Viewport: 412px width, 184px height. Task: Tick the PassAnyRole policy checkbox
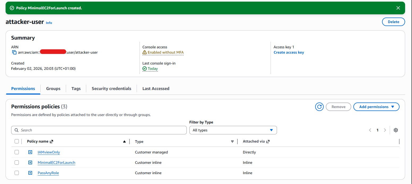pos(17,173)
